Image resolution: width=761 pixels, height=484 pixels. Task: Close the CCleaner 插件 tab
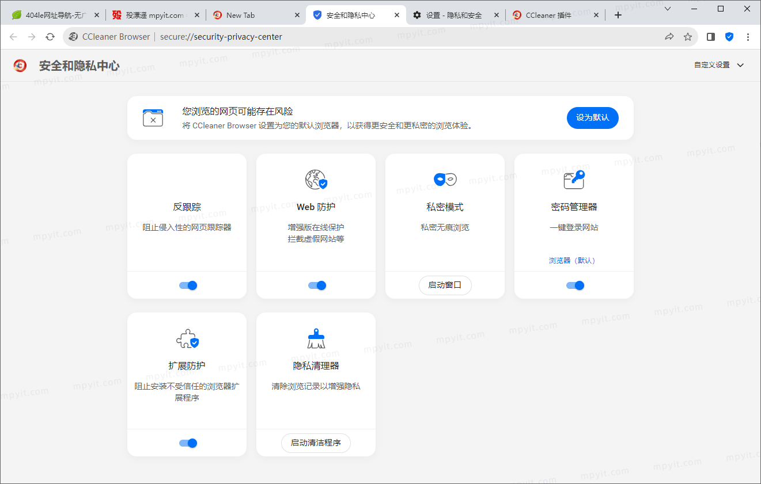[x=596, y=16]
